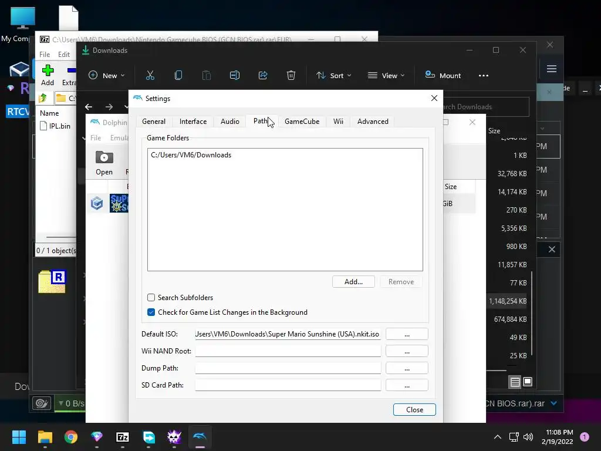
Task: Click the Name column header in 7-Zip
Action: (x=49, y=113)
